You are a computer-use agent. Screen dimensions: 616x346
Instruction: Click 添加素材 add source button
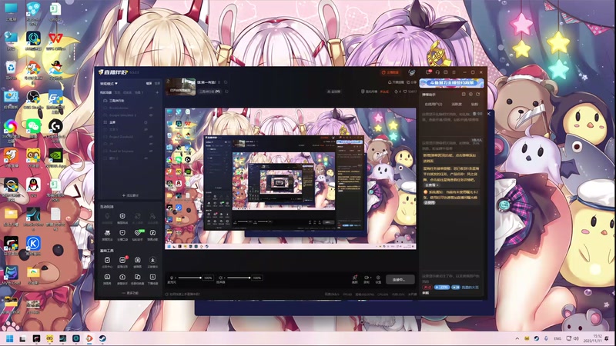(x=130, y=195)
